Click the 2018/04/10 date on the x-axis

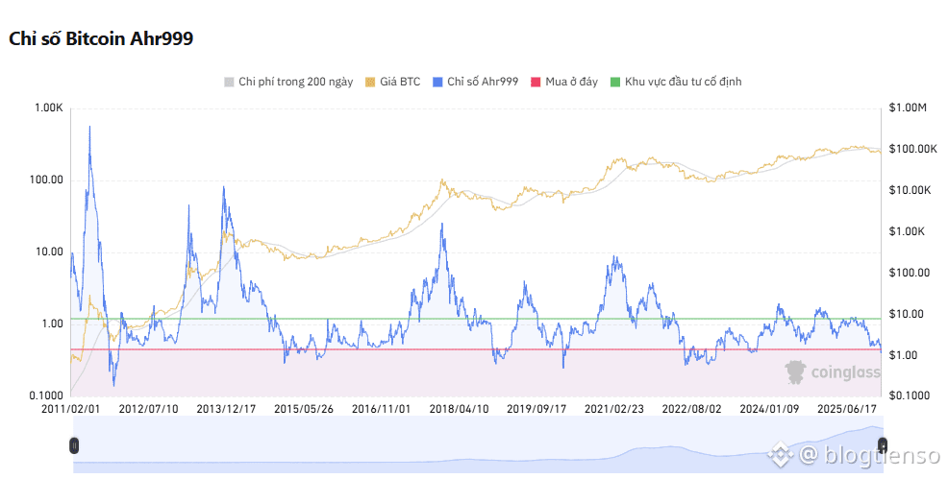coord(460,408)
